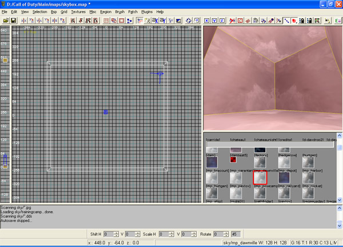The height and width of the screenshot is (247, 343).
Task: Open the Plugins menu
Action: tap(147, 12)
